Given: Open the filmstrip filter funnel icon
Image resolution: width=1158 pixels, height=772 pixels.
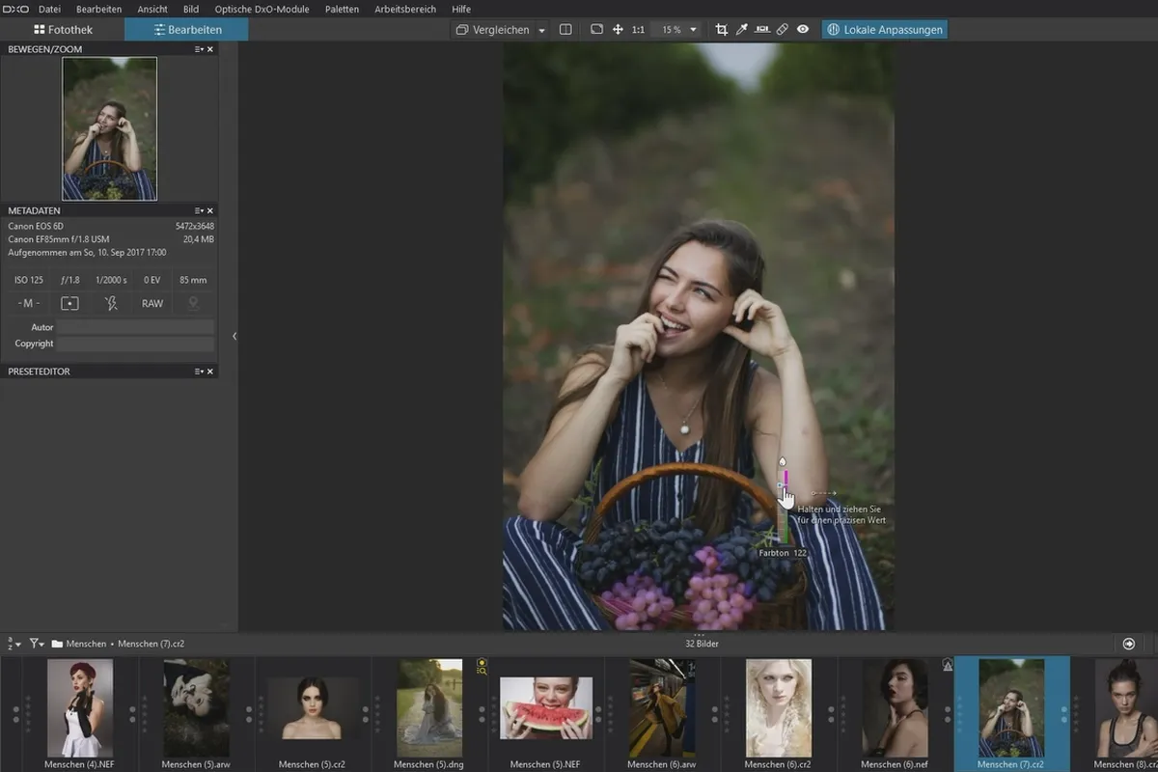Looking at the screenshot, I should pyautogui.click(x=37, y=644).
